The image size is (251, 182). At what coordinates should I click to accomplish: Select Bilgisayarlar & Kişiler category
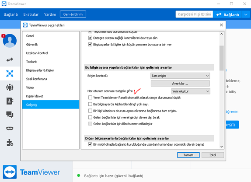coord(51,70)
